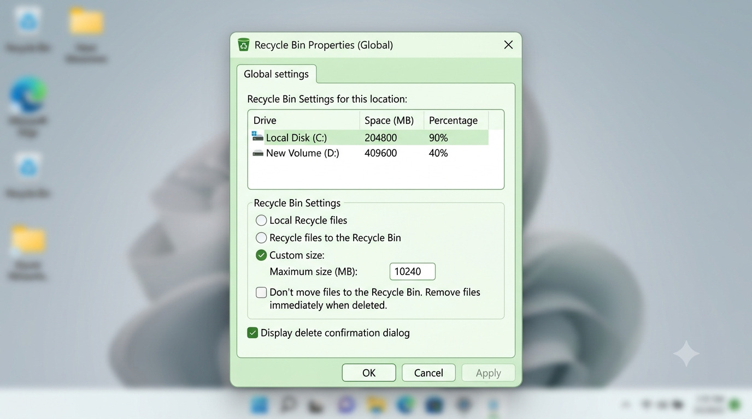Select the New Volume (D:) row
752x419 pixels.
(x=369, y=153)
